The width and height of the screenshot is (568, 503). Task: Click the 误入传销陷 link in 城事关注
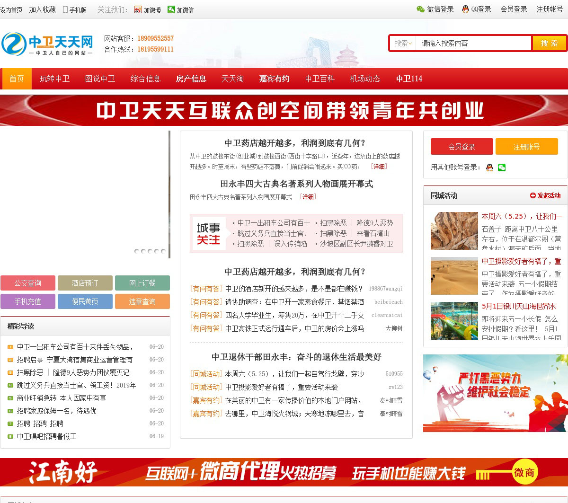click(x=290, y=244)
